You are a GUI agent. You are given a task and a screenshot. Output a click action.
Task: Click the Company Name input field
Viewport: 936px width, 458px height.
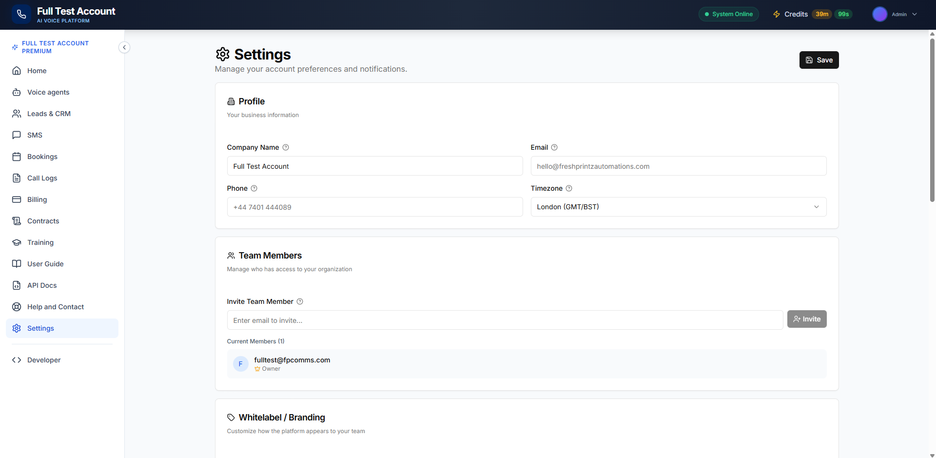(374, 166)
